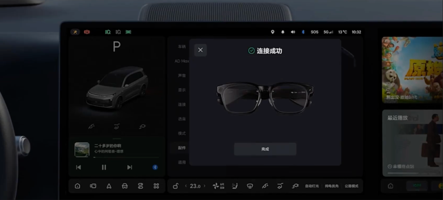Tap home icon on passenger screen dock
This screenshot has height=200, width=443.
(x=390, y=186)
